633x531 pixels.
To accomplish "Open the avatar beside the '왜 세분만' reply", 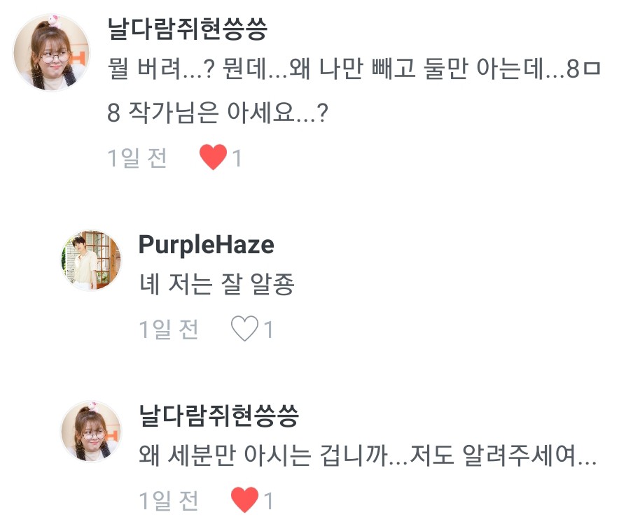I will point(91,431).
